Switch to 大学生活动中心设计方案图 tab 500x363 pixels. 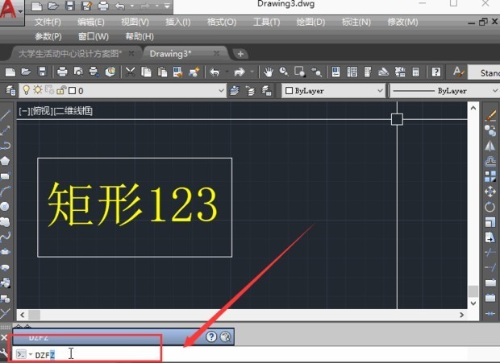coord(71,53)
